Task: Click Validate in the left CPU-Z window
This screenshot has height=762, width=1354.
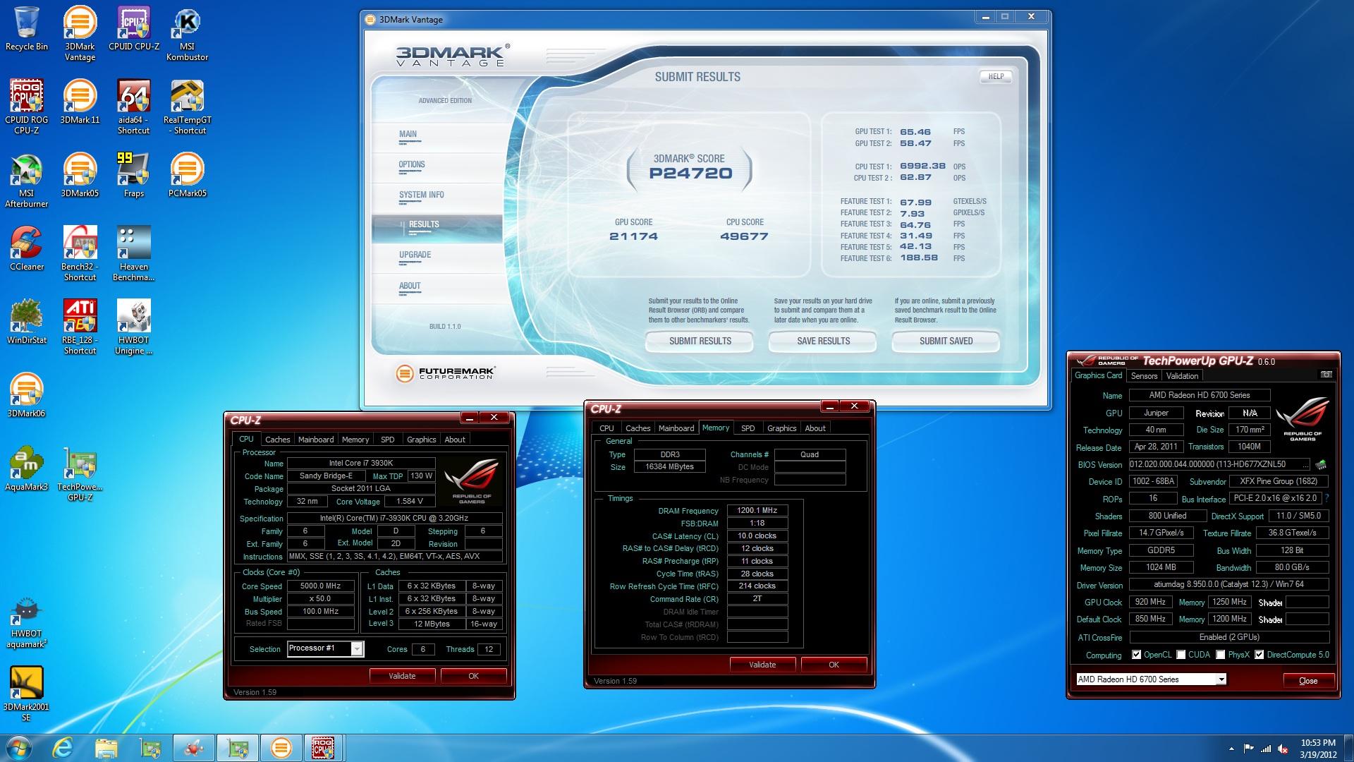Action: point(402,676)
